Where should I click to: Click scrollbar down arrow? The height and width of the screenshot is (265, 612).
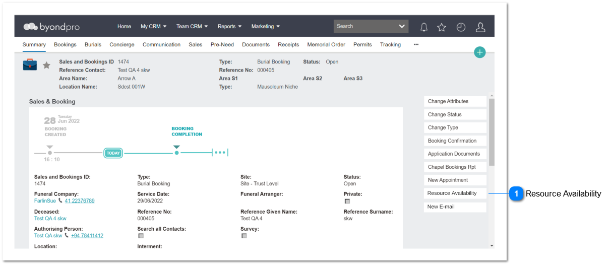(492, 245)
